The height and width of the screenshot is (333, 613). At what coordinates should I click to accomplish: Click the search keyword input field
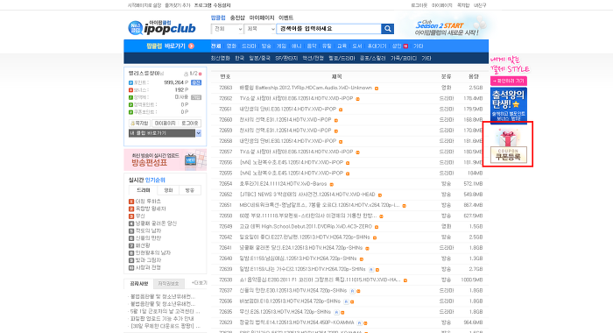(328, 29)
